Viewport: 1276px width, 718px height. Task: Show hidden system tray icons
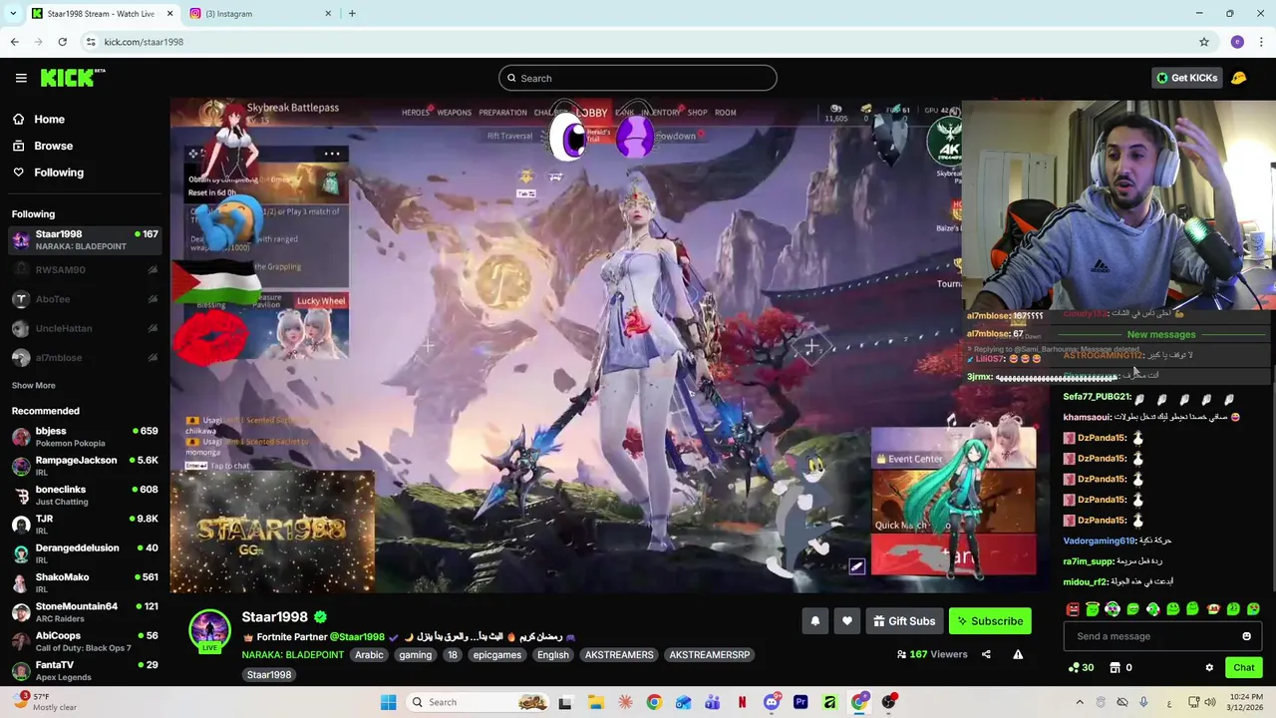[1080, 702]
